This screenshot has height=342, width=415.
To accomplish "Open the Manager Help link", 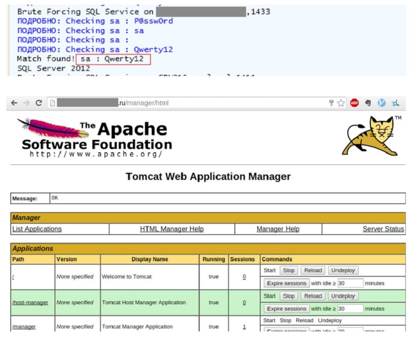I will click(x=278, y=229).
